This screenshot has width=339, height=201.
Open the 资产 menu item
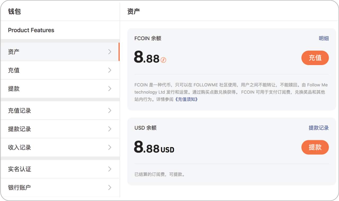[x=60, y=52]
